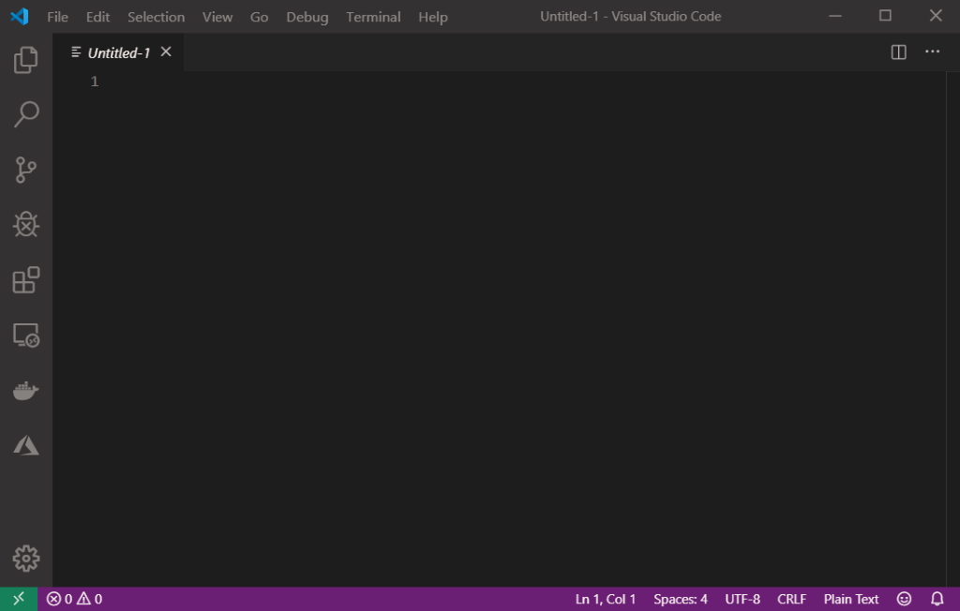Open the Manage settings gear

pos(25,558)
